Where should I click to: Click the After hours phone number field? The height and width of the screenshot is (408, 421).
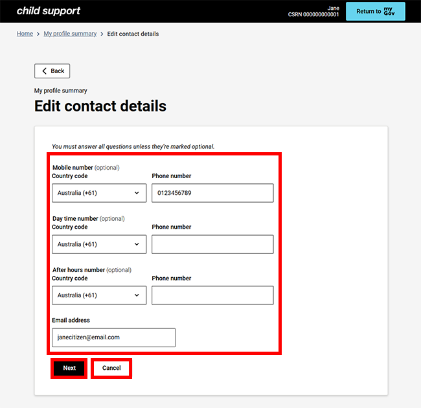pyautogui.click(x=212, y=295)
